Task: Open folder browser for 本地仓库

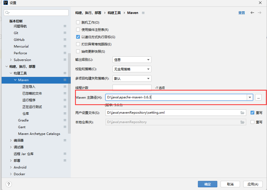Action: (x=242, y=122)
